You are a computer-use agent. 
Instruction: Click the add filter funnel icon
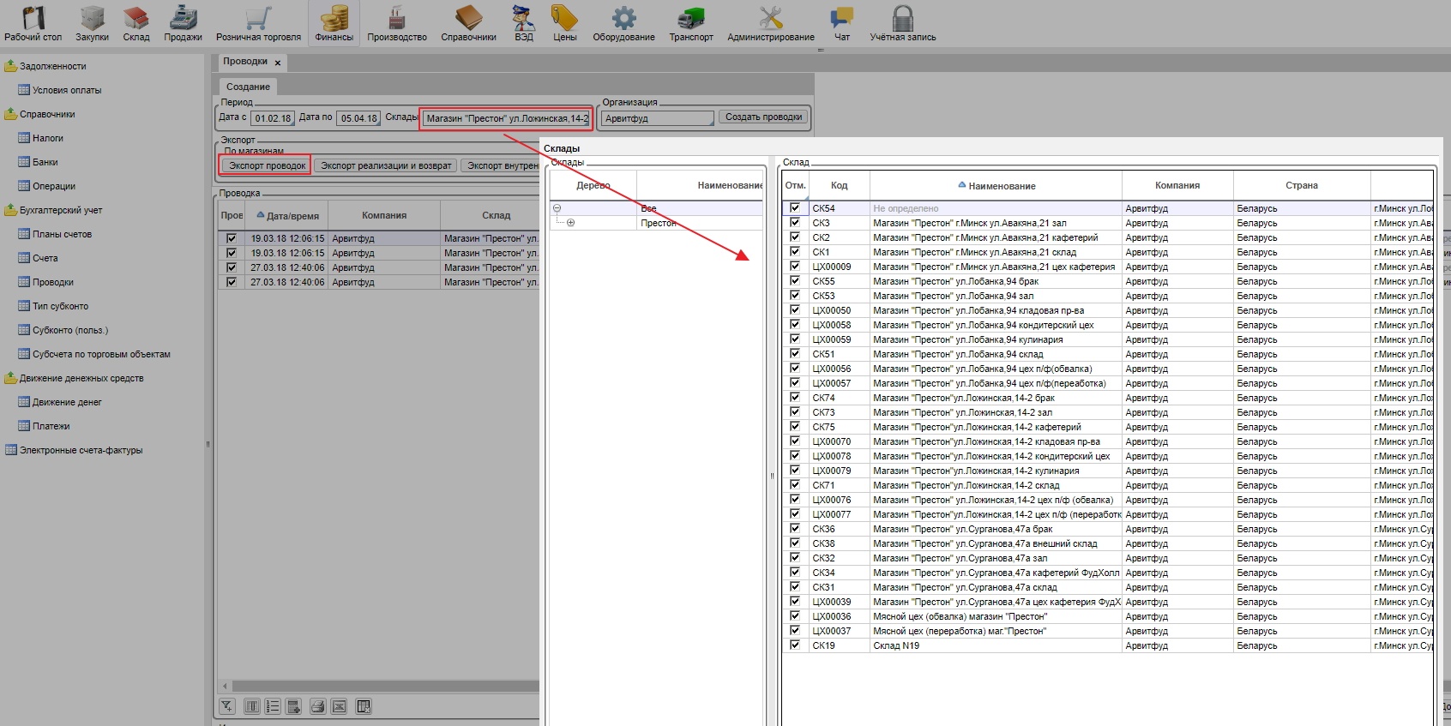226,706
